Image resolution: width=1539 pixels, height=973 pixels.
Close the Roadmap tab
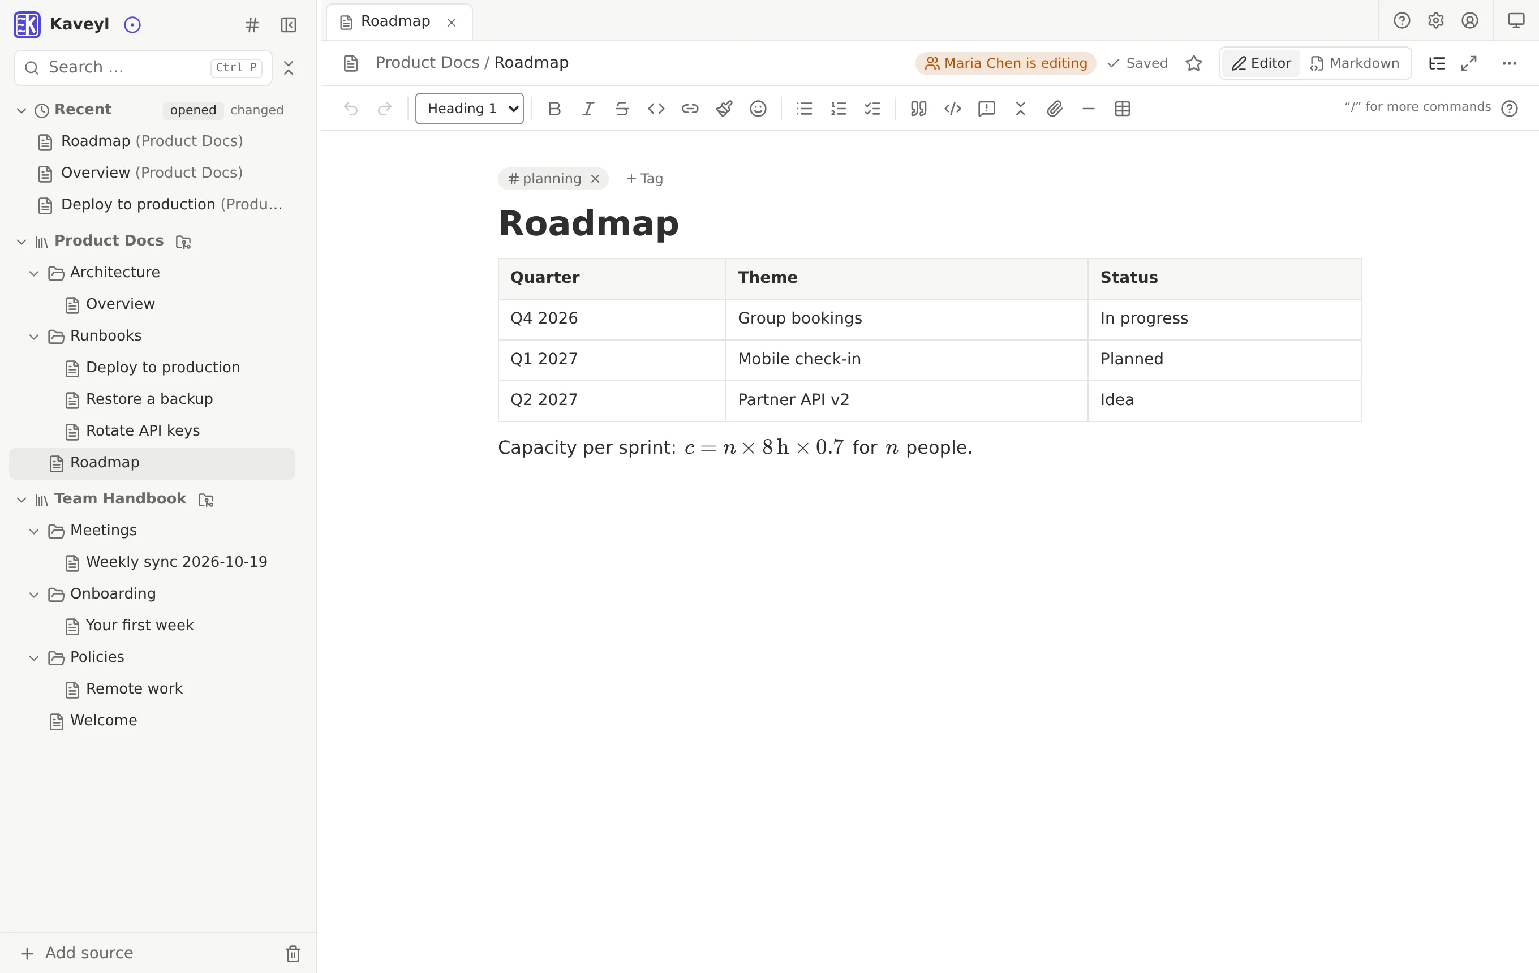(451, 23)
